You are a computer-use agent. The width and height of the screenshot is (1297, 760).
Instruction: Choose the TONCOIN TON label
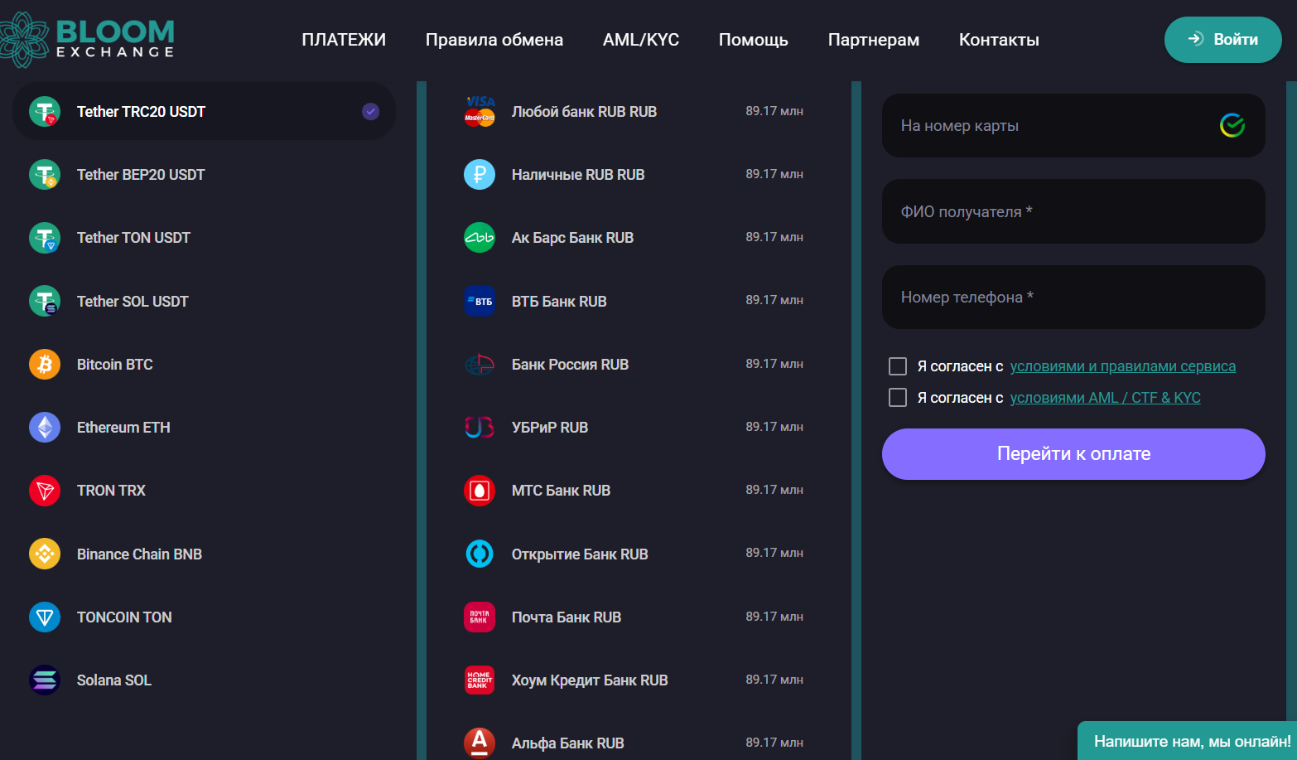click(x=124, y=617)
